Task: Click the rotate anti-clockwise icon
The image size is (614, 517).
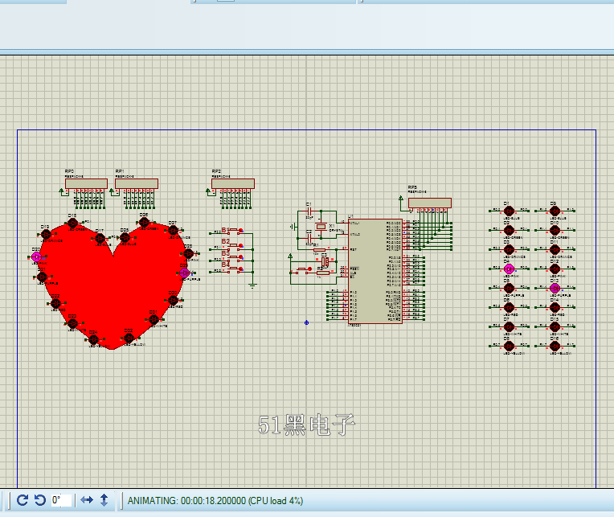Action: tap(40, 500)
